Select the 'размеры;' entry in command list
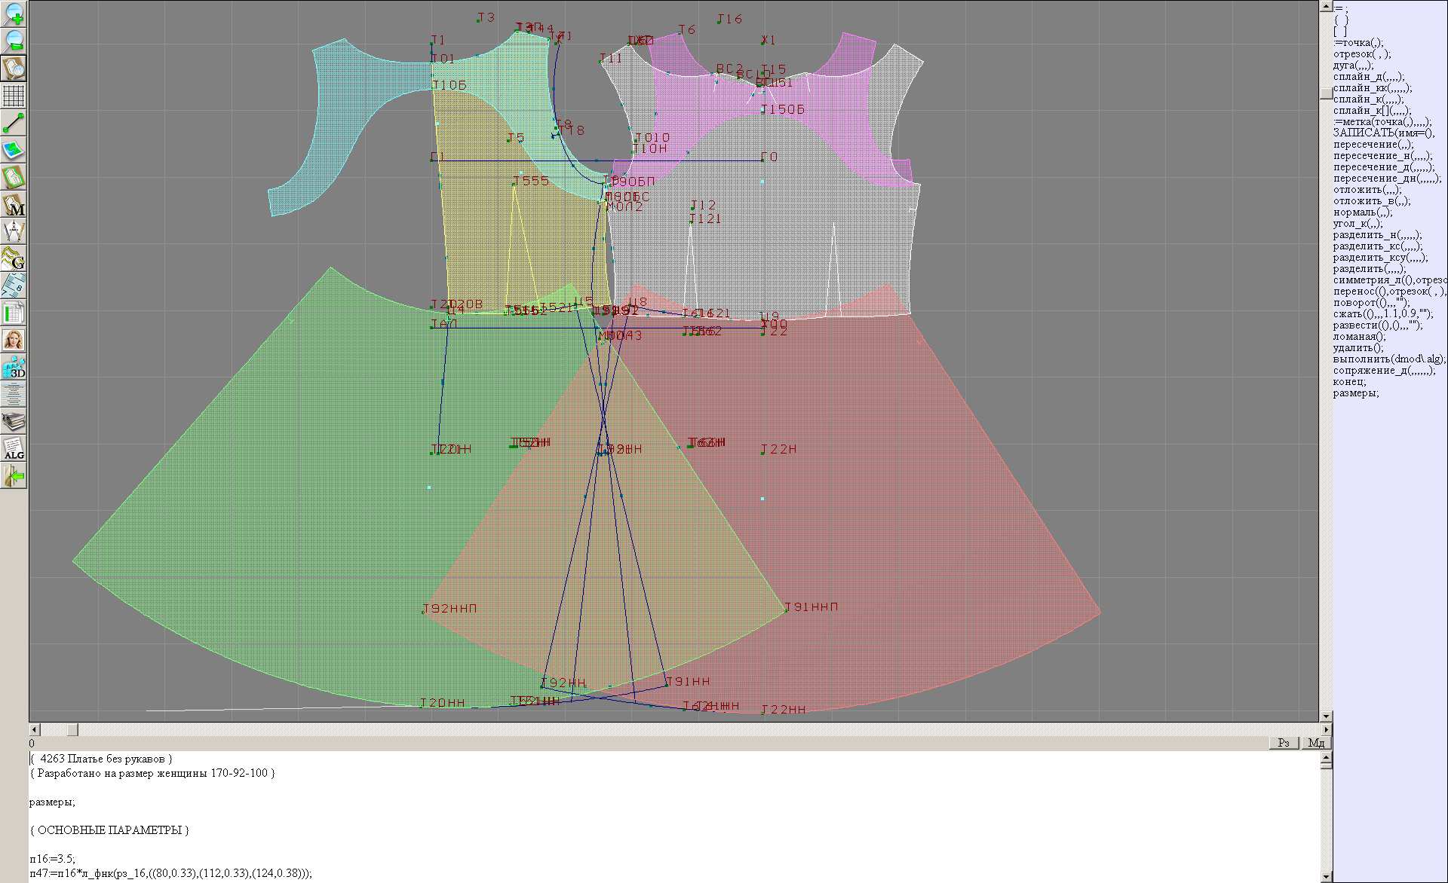Image resolution: width=1448 pixels, height=883 pixels. tap(1355, 393)
